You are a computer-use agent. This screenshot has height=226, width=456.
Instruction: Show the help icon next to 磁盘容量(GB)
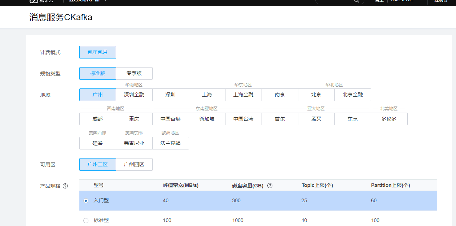(x=269, y=186)
